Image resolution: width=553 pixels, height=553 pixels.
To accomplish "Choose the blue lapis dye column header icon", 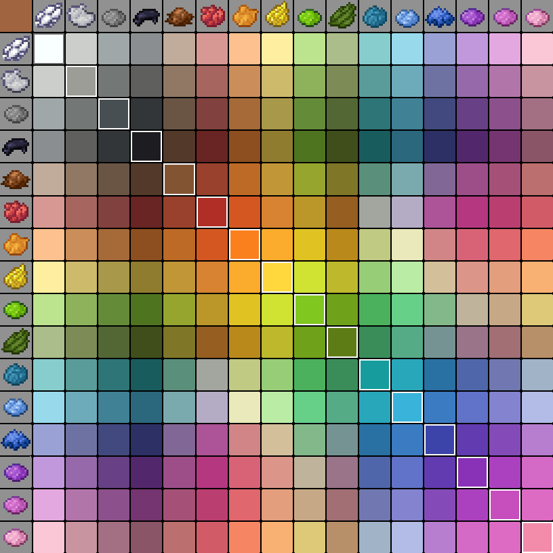I will [439, 16].
